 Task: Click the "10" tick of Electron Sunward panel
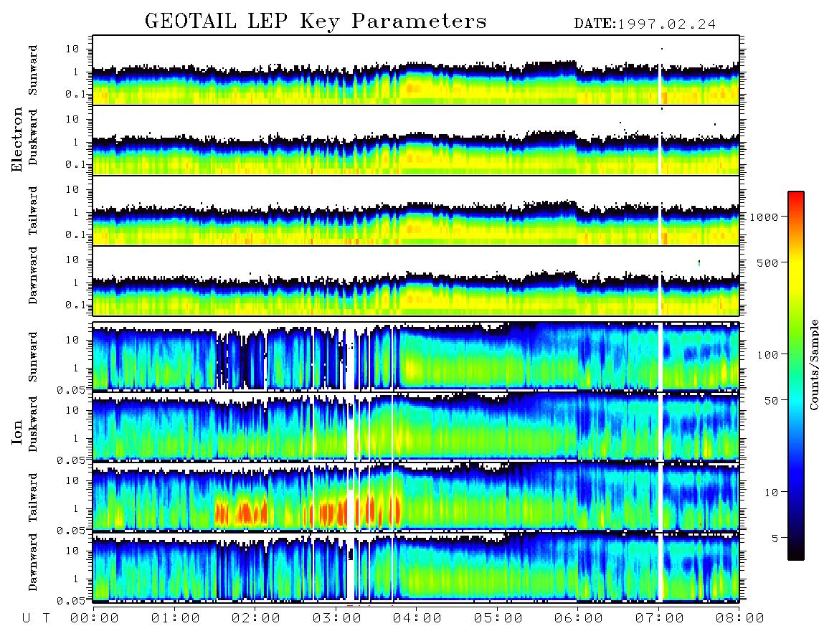pos(72,49)
